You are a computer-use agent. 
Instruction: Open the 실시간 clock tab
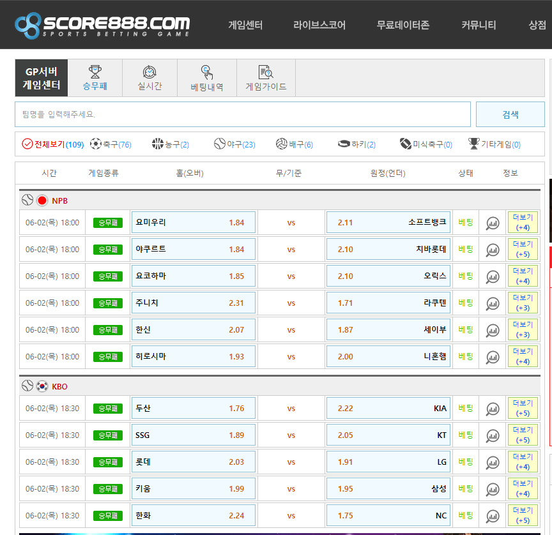click(x=149, y=78)
